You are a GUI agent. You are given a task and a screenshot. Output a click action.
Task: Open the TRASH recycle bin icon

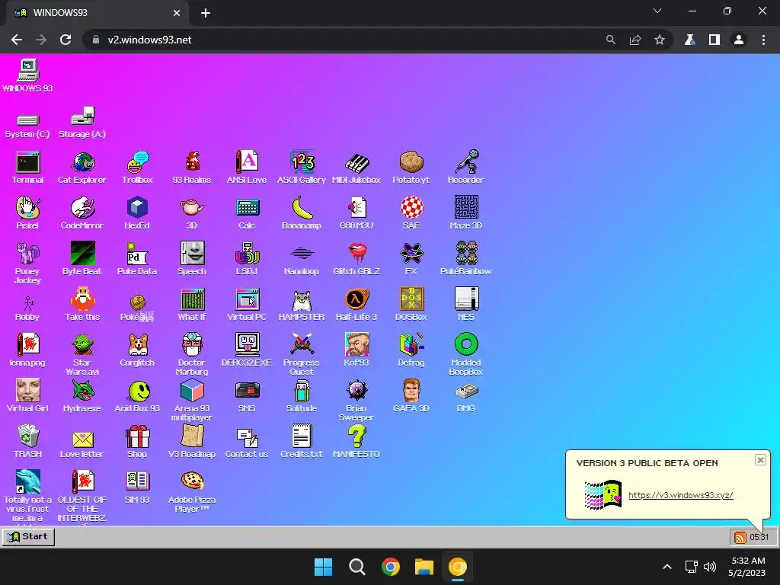pos(28,442)
